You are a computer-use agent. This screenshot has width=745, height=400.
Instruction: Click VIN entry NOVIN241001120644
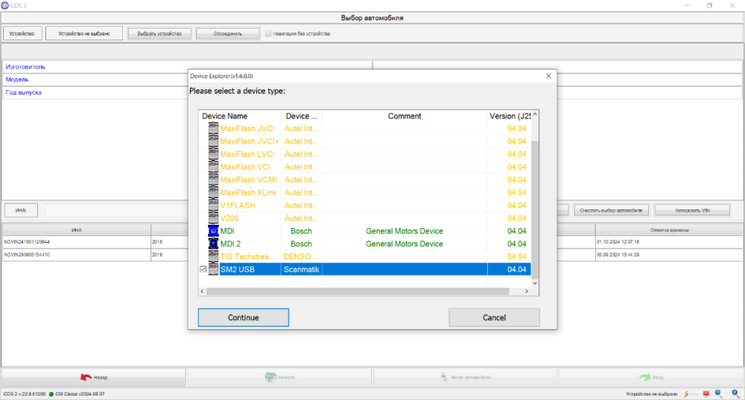(27, 242)
